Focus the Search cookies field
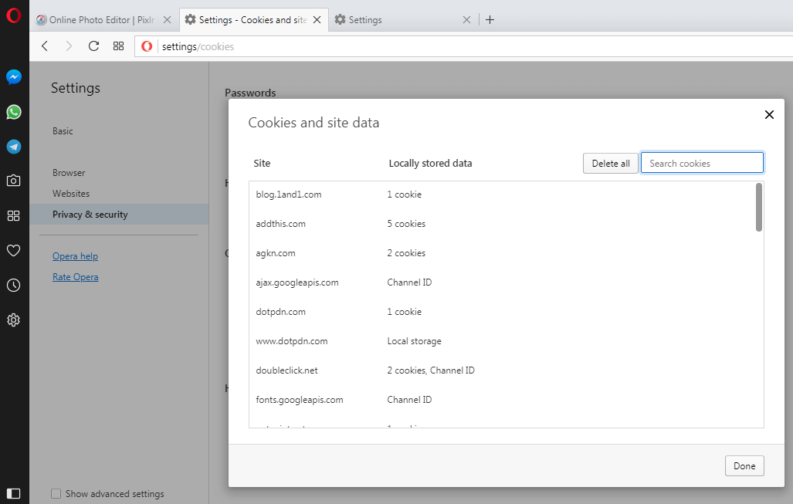Screen dimensions: 793x504 [702, 163]
